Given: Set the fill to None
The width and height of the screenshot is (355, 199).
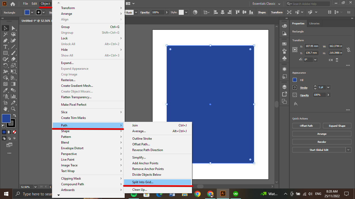Looking at the screenshot, I should 15,132.
